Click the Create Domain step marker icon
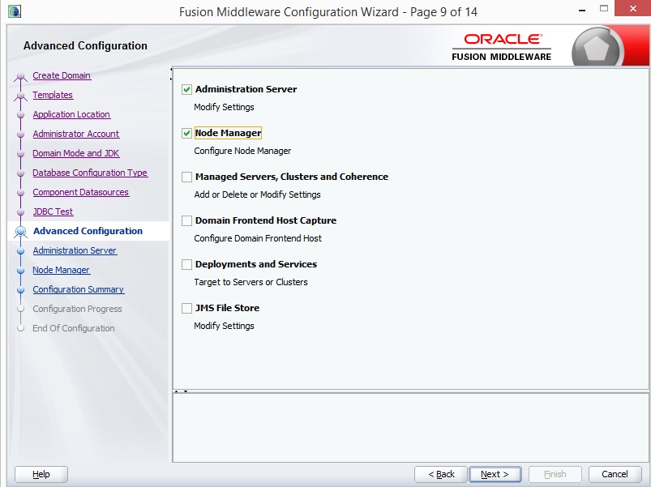651x487 pixels. coord(20,77)
